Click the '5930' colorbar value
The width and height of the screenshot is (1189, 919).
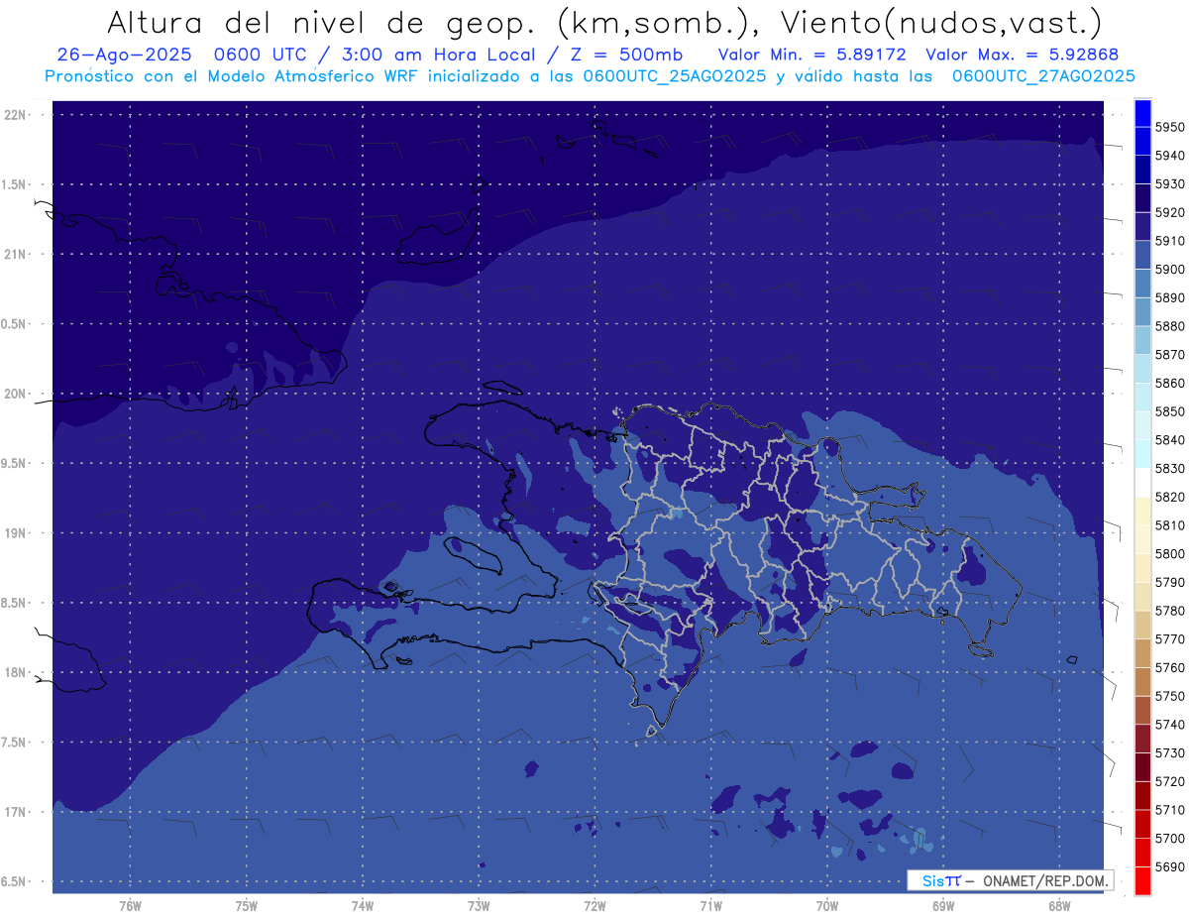point(1169,184)
